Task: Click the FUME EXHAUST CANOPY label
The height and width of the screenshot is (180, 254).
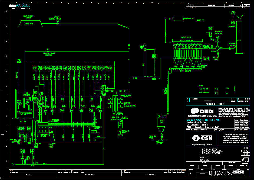Action: (x=28, y=17)
